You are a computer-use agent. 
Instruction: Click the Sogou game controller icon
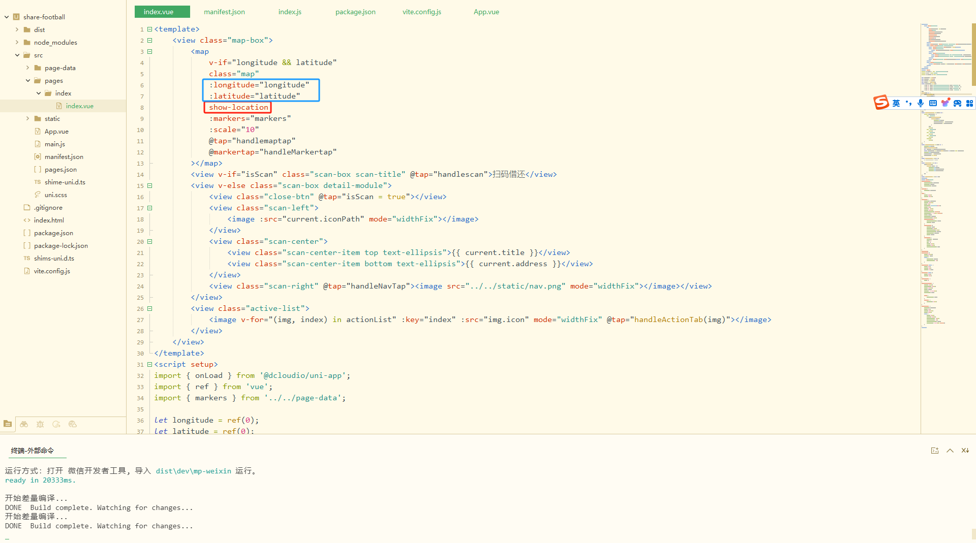[957, 103]
